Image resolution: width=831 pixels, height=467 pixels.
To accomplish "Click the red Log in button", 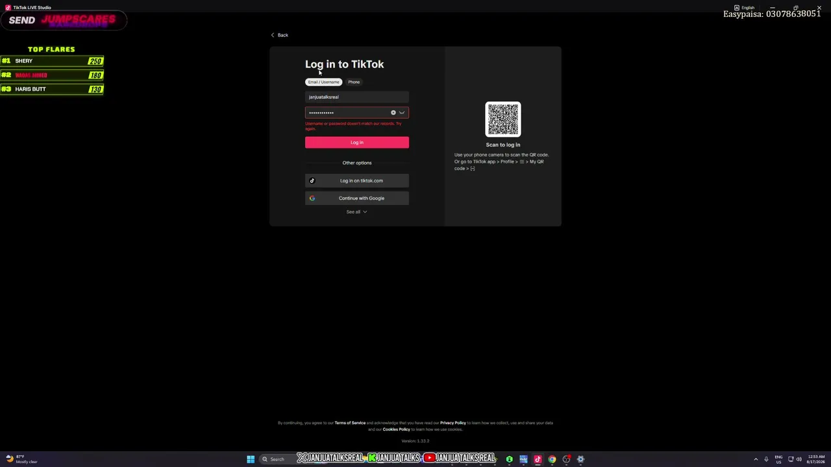I will (x=357, y=142).
